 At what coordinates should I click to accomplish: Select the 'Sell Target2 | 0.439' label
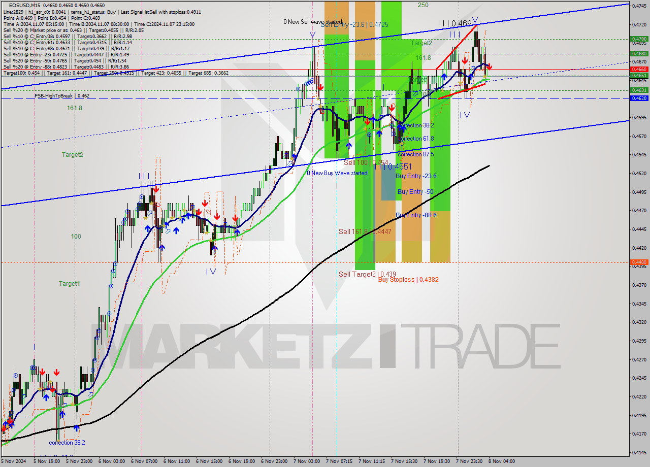point(367,274)
